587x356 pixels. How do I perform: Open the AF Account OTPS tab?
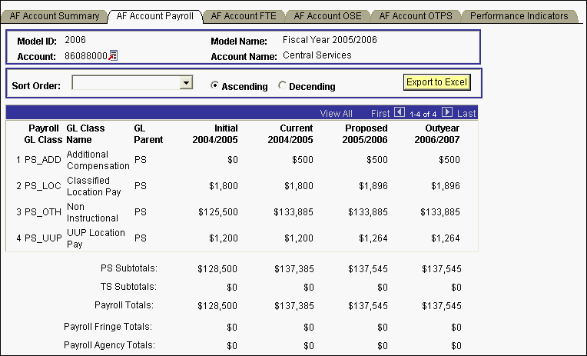point(415,15)
